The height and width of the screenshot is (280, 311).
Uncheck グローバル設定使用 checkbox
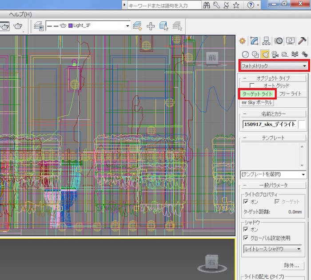click(246, 238)
